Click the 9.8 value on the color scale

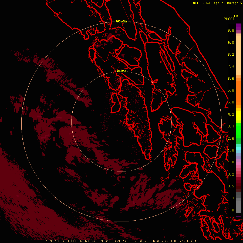231,30
